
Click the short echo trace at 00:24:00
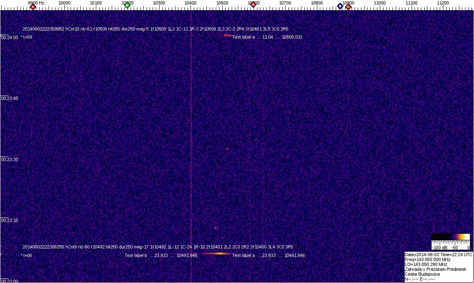(x=227, y=35)
